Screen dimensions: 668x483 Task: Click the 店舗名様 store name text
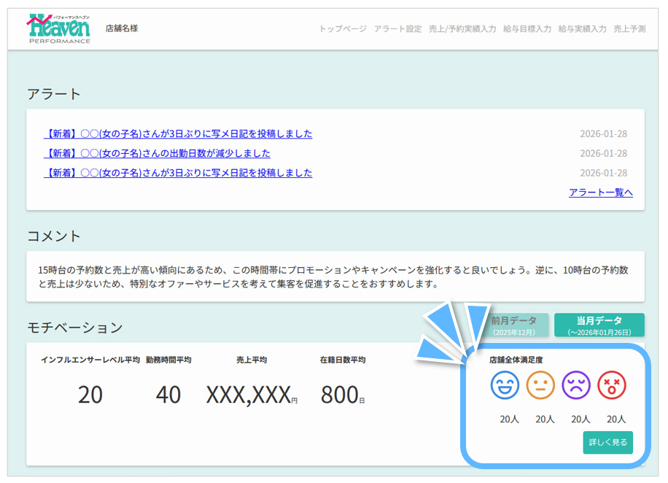click(121, 28)
